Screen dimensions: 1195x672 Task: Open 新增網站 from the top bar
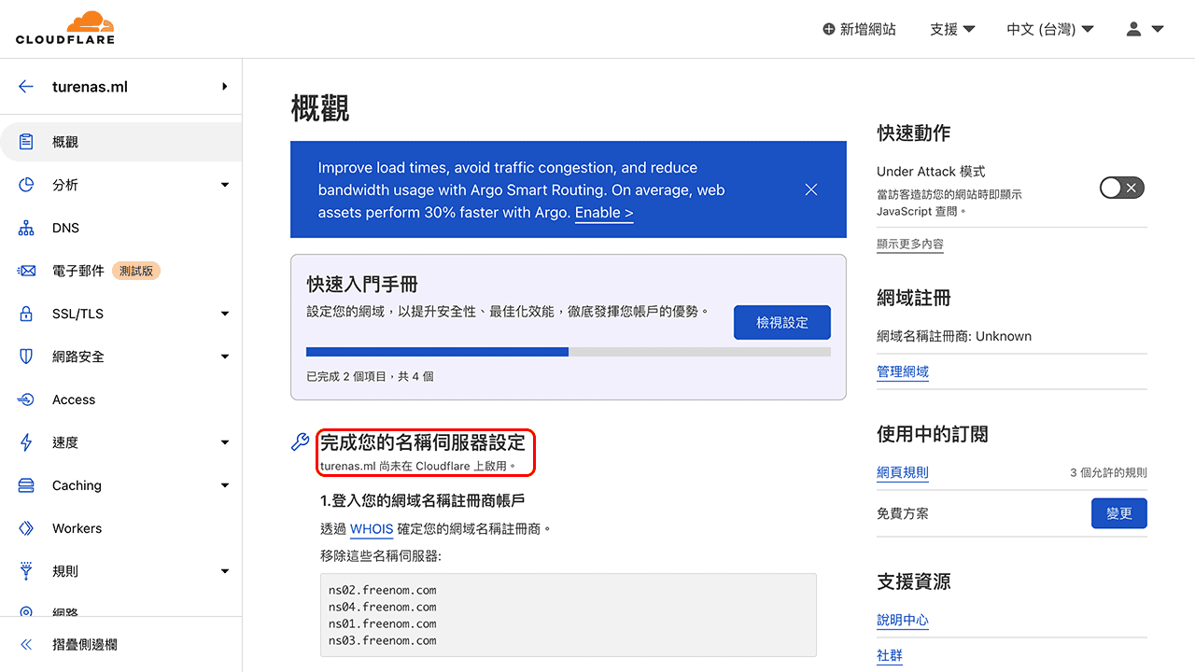coord(859,29)
